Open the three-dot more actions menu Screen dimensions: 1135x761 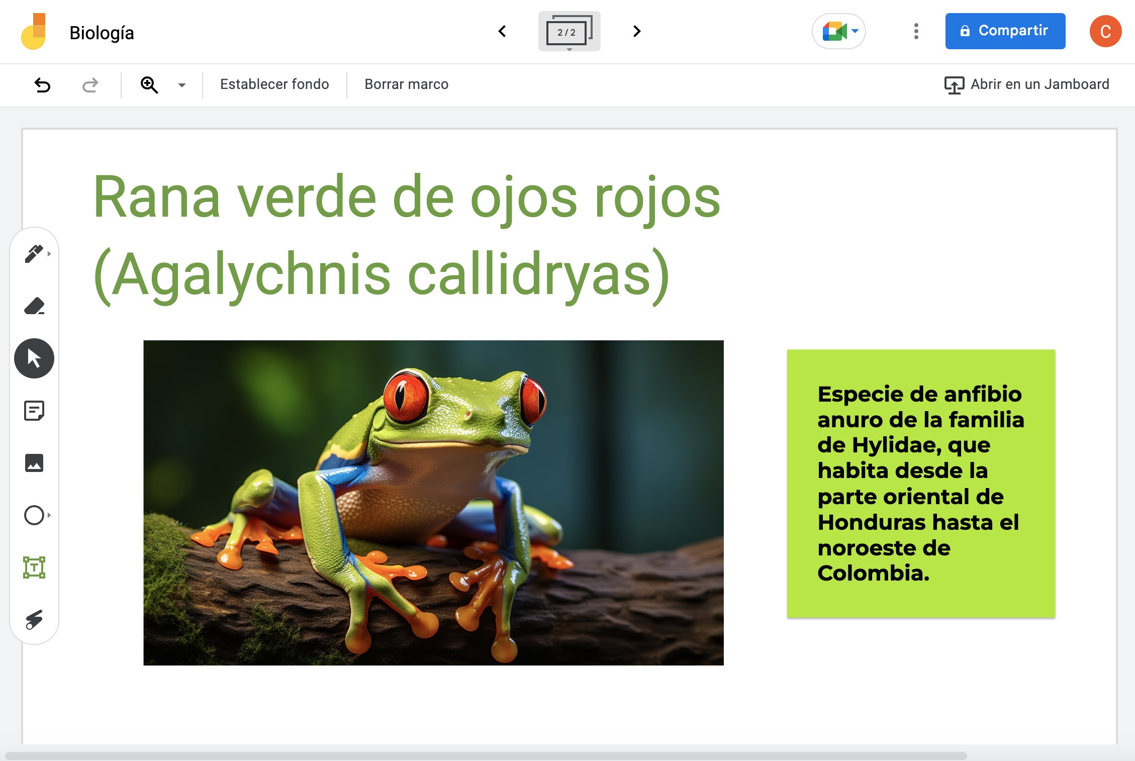[x=916, y=31]
